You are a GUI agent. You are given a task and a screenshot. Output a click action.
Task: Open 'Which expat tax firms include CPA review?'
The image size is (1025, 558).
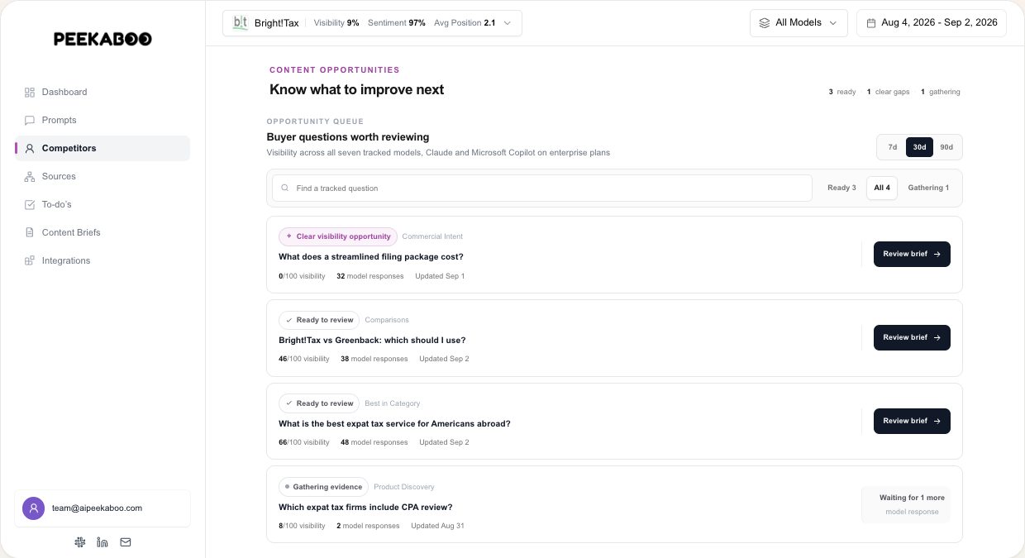coord(365,507)
